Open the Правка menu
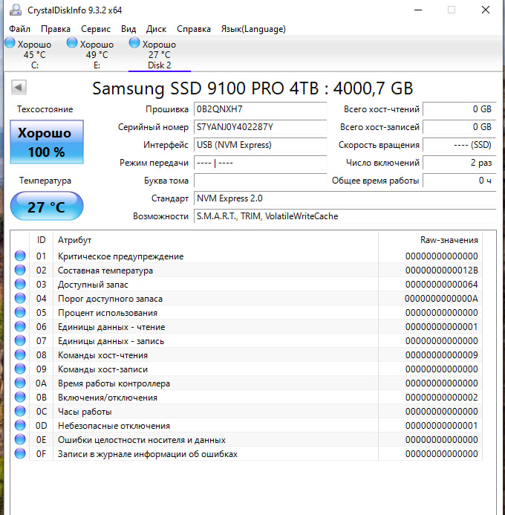This screenshot has height=515, width=505. [56, 29]
